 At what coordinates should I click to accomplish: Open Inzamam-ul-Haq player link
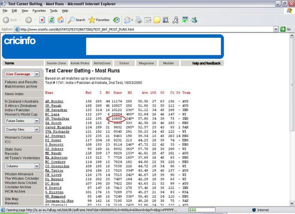tap(59, 201)
